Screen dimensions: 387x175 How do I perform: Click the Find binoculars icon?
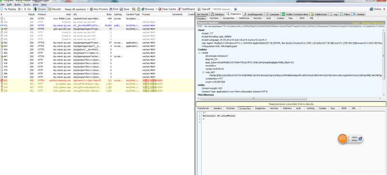point(111,9)
